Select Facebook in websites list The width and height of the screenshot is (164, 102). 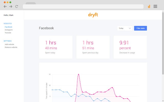8,27
